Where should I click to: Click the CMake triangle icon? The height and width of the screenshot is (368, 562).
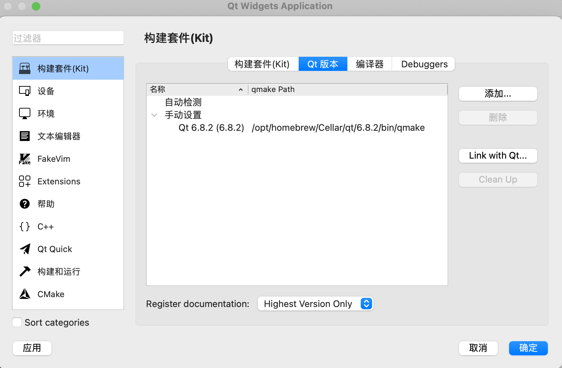pyautogui.click(x=25, y=294)
